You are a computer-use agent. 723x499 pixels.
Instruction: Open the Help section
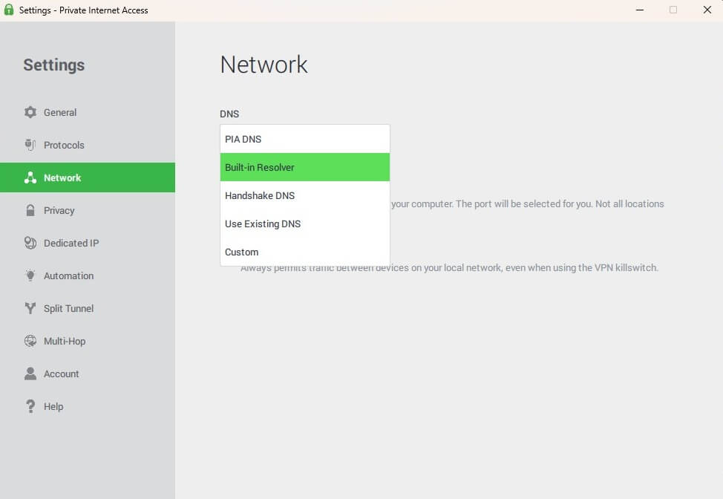[x=54, y=406]
